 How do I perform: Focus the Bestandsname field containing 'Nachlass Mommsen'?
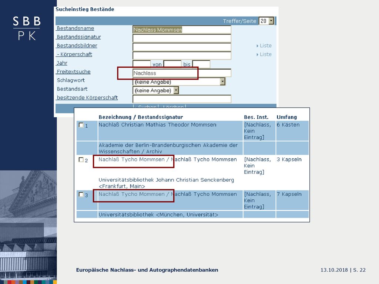(x=182, y=30)
